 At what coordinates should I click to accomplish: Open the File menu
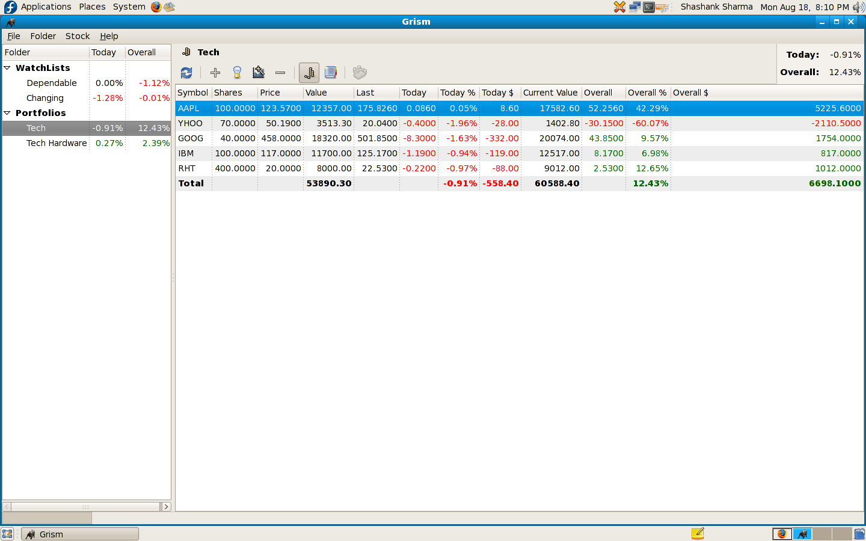(14, 36)
